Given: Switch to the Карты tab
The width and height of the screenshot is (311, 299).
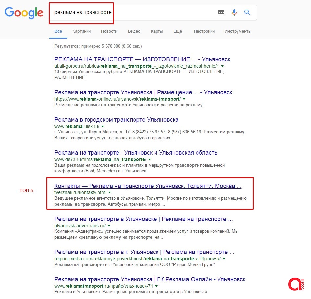Looking at the screenshot, I should [x=157, y=31].
